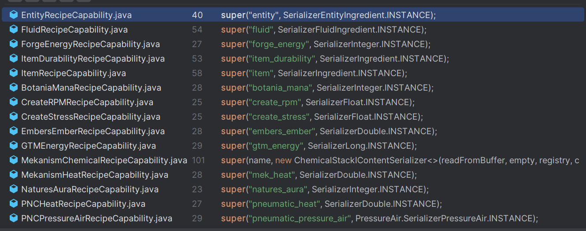The width and height of the screenshot is (586, 231).
Task: Click the PNCHeatRecipeCapability.java file icon
Action: (x=14, y=204)
